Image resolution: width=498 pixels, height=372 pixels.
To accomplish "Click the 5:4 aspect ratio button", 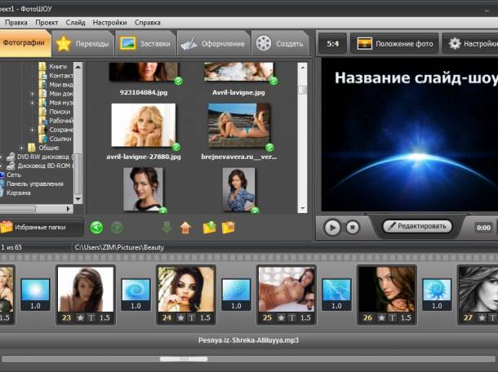I will [x=332, y=43].
